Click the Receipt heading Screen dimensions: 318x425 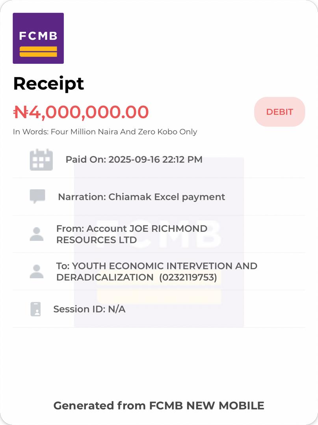(x=48, y=83)
